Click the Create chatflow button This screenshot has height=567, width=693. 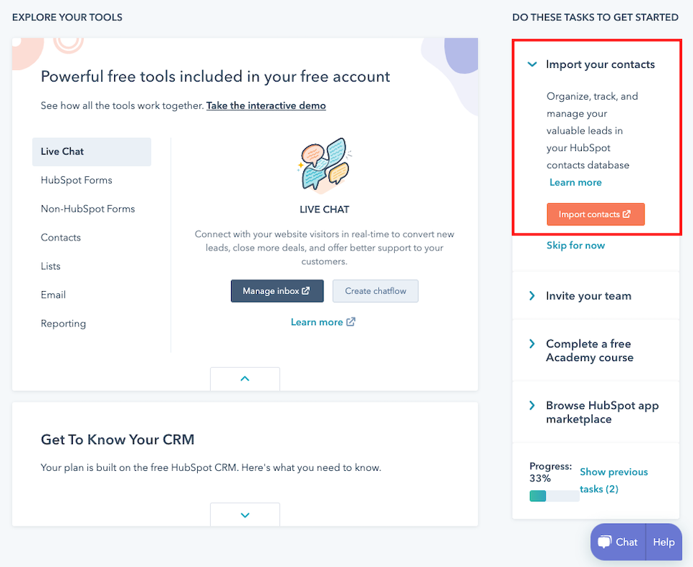tap(375, 291)
